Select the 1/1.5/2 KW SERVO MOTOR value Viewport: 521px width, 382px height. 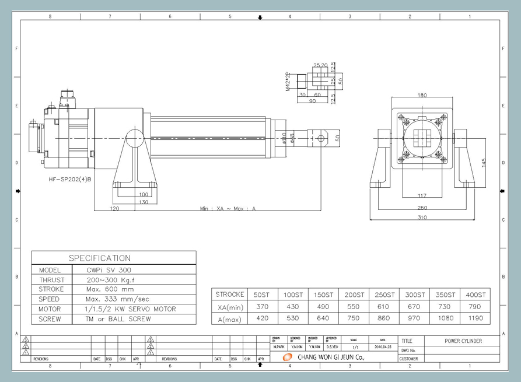[x=130, y=309]
